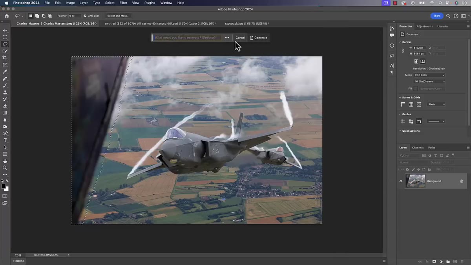Switch to the Channels tab
The image size is (471, 265).
[x=418, y=147]
